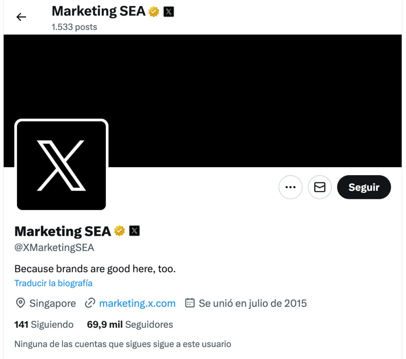This screenshot has width=406, height=359.
Task: Open the X logo profile picture
Action: click(x=61, y=165)
